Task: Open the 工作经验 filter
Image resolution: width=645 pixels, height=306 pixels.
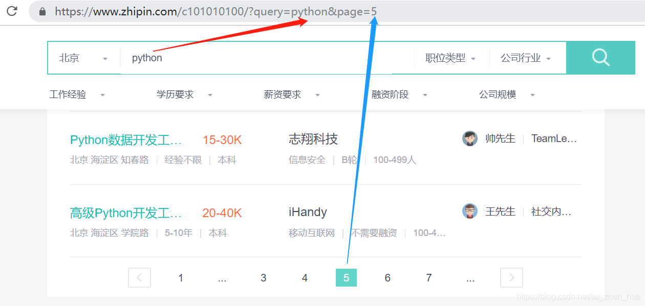Action: [x=77, y=95]
